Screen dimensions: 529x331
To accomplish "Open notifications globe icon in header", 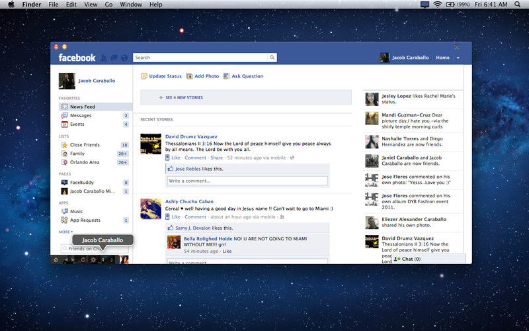I will click(123, 58).
